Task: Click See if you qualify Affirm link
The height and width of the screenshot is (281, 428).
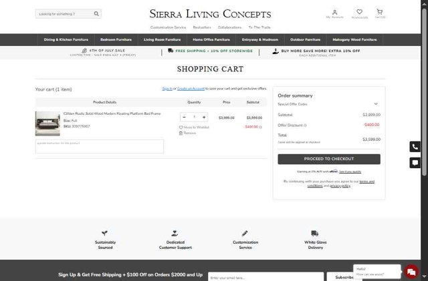Action: (x=350, y=172)
